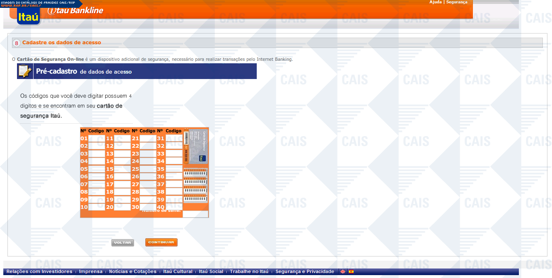Open Relações com Investidores in the footer
The height and width of the screenshot is (278, 552).
[39, 272]
